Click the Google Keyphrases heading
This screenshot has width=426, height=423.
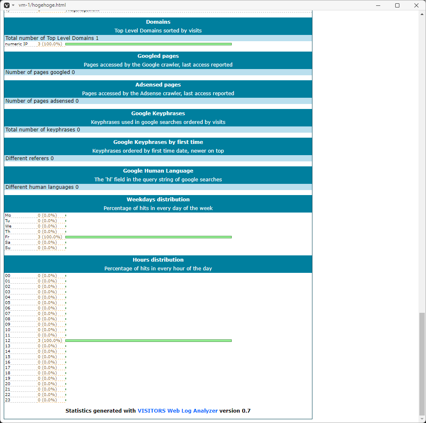click(158, 113)
